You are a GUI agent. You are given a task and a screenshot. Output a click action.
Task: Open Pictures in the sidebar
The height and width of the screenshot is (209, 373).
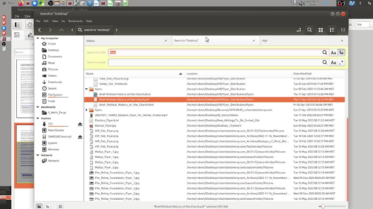pos(53,69)
